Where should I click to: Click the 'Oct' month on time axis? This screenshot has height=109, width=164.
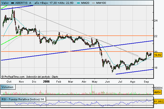9,81
